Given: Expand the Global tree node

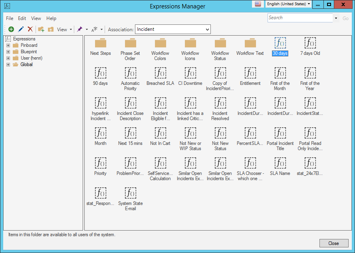Looking at the screenshot, I should point(8,65).
